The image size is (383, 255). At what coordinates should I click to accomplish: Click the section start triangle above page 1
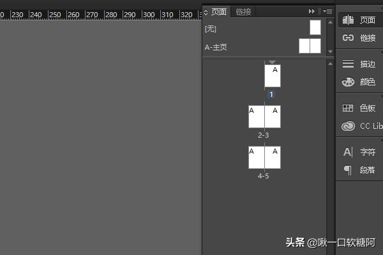pyautogui.click(x=272, y=62)
